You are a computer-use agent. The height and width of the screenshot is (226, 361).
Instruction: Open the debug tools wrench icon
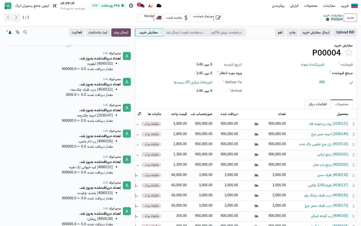click(x=55, y=6)
